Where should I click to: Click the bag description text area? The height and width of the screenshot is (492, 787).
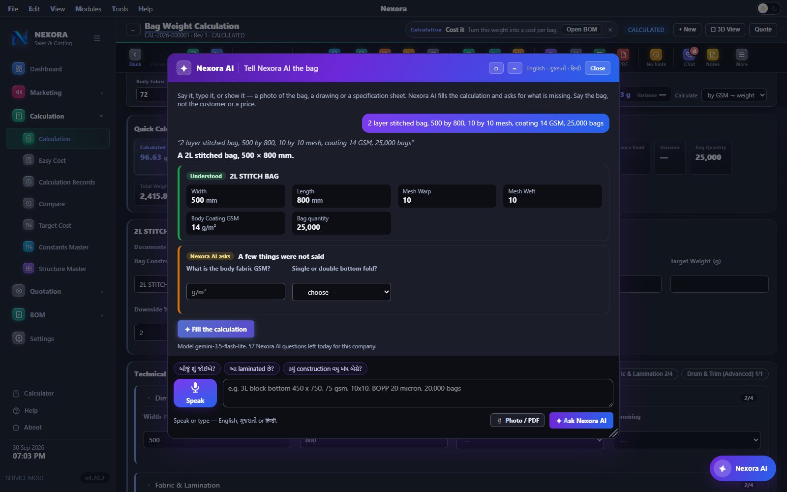418,393
